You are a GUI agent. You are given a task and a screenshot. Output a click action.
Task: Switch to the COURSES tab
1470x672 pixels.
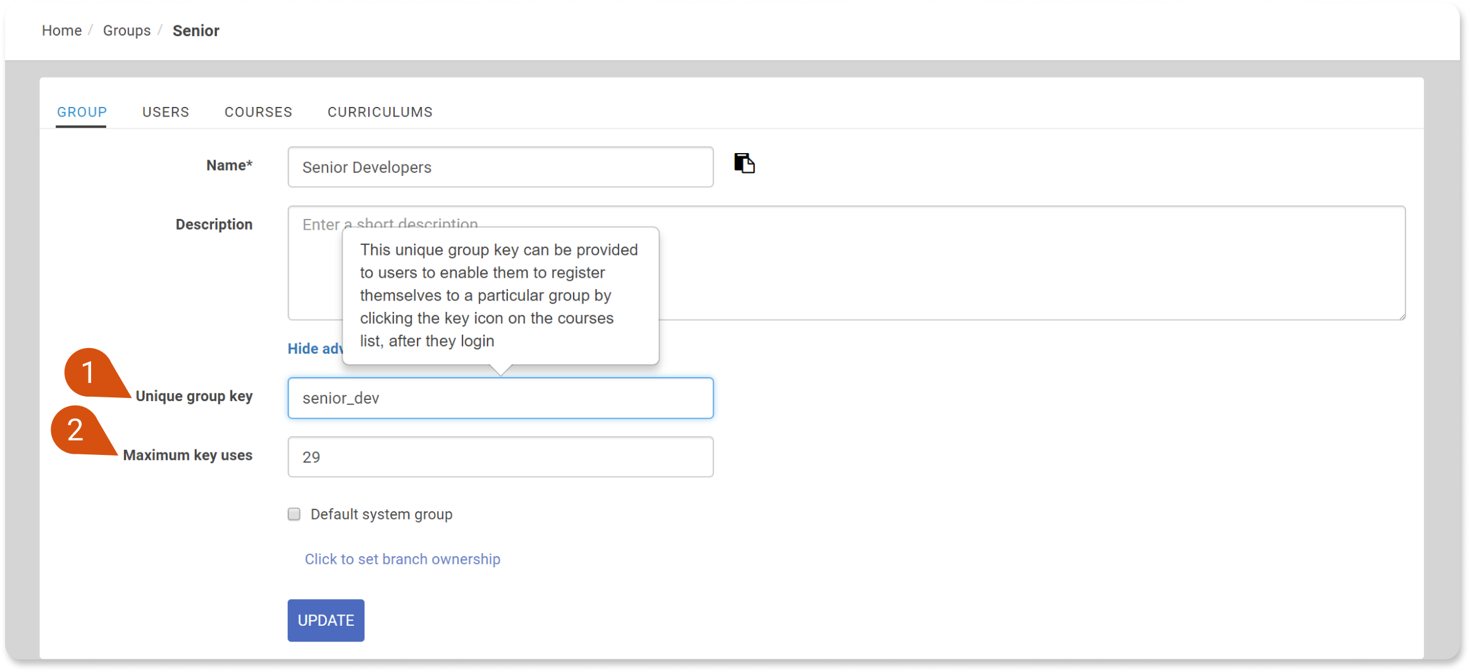[258, 111]
